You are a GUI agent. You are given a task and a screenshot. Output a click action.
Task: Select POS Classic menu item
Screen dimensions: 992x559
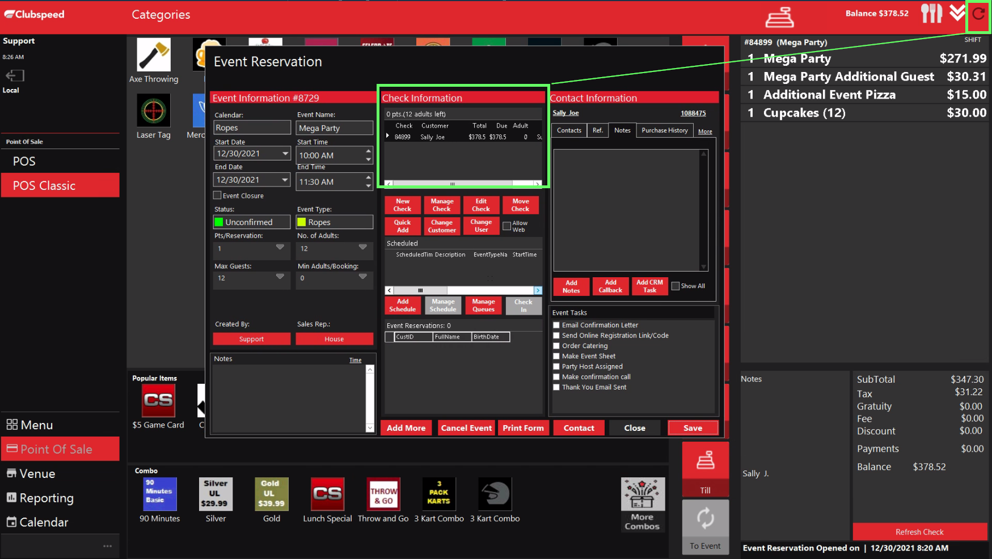point(60,185)
